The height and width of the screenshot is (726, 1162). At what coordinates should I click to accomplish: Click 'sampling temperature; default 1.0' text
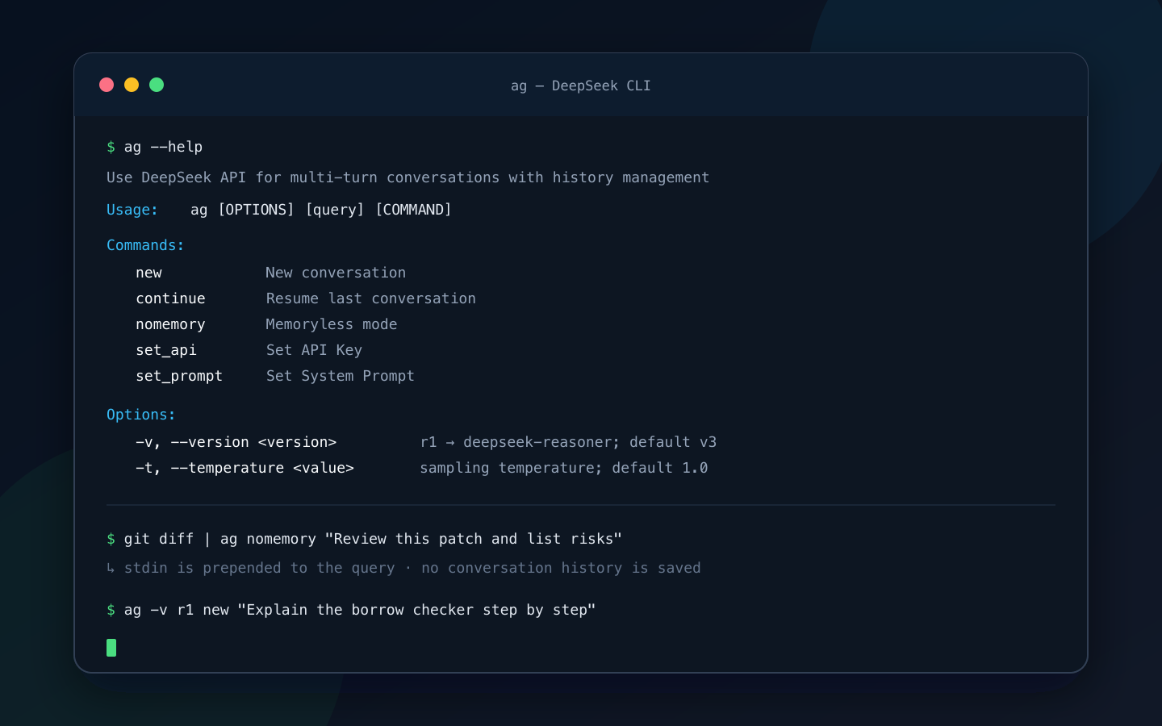click(564, 468)
